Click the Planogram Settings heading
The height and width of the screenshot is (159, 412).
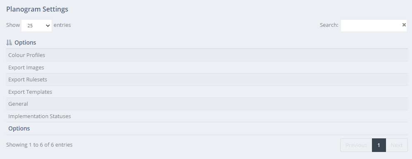click(x=37, y=9)
